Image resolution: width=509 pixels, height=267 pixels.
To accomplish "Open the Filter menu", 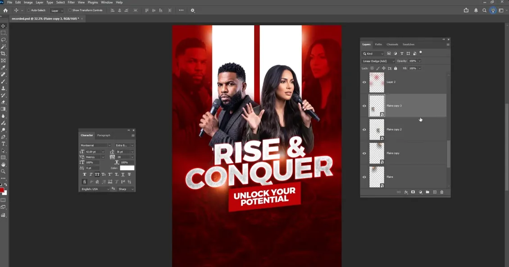I will [71, 2].
